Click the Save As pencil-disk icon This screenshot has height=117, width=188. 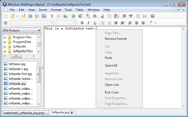[x=37, y=16]
